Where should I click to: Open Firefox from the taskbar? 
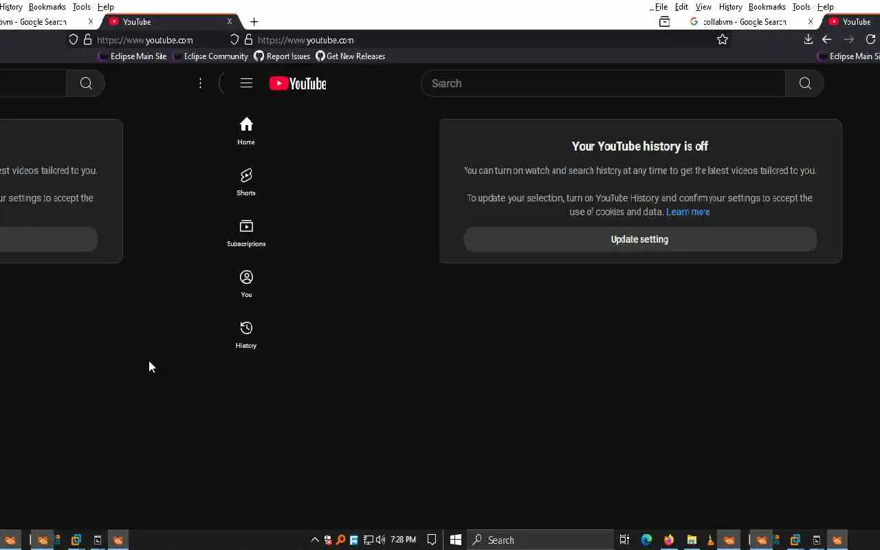(x=669, y=540)
